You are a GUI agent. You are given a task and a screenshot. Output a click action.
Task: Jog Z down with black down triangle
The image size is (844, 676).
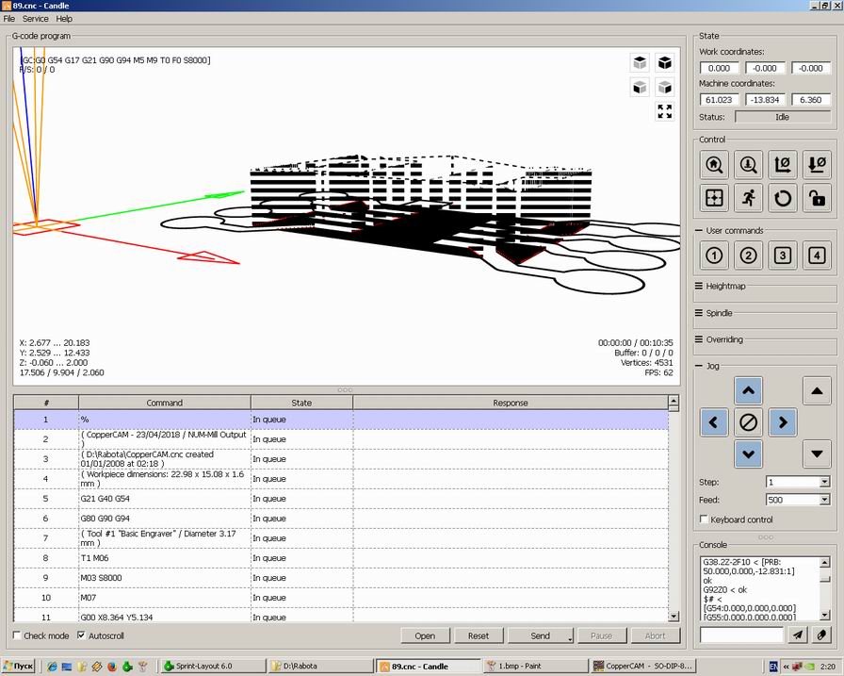point(817,454)
